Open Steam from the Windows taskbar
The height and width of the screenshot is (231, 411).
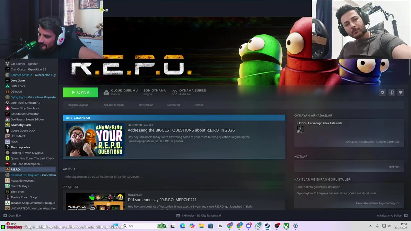[267, 226]
